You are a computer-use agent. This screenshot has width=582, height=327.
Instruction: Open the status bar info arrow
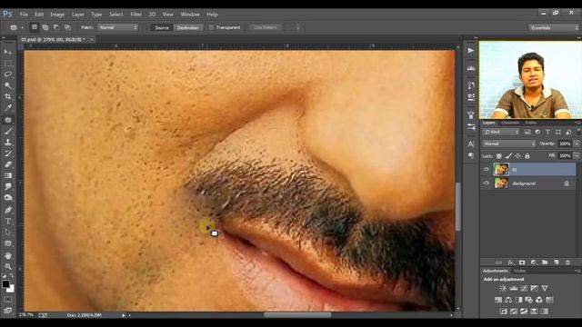click(x=124, y=315)
